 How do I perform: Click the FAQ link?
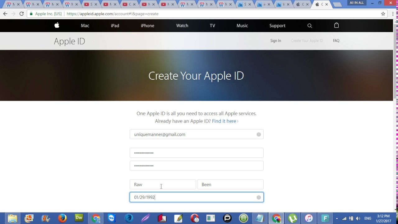point(336,41)
